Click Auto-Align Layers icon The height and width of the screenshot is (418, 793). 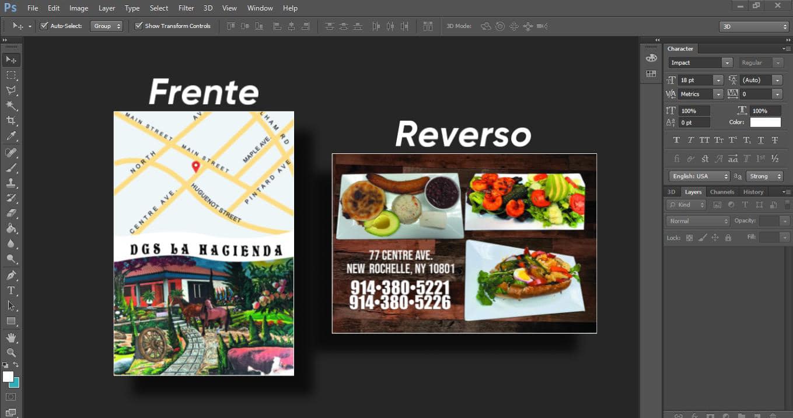pyautogui.click(x=428, y=26)
